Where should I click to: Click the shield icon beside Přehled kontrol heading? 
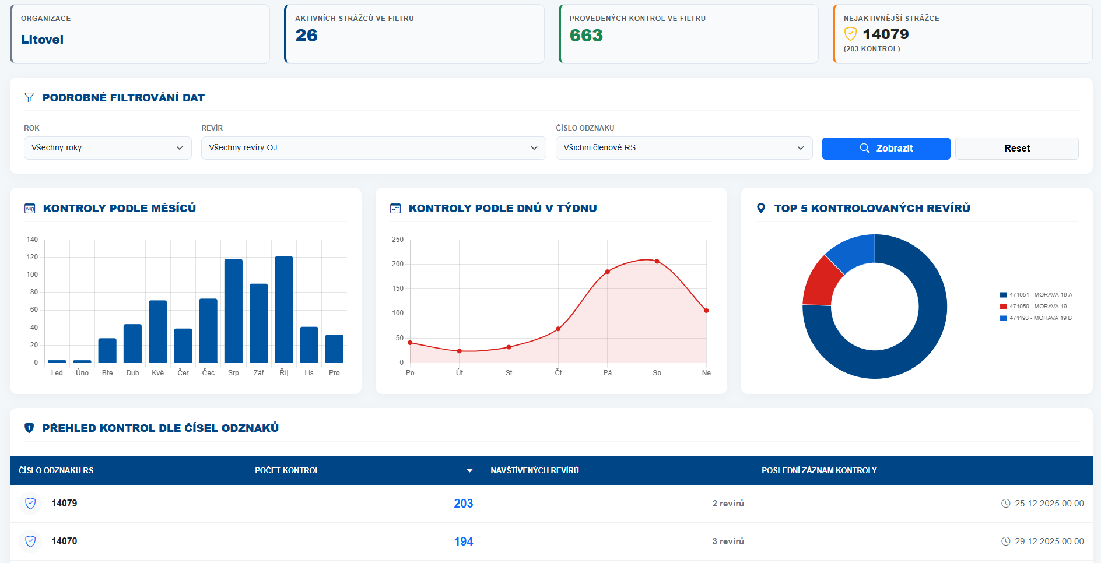click(x=29, y=428)
